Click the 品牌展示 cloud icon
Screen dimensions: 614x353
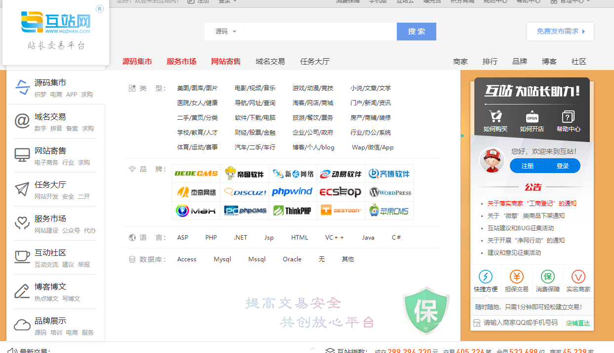click(x=22, y=325)
